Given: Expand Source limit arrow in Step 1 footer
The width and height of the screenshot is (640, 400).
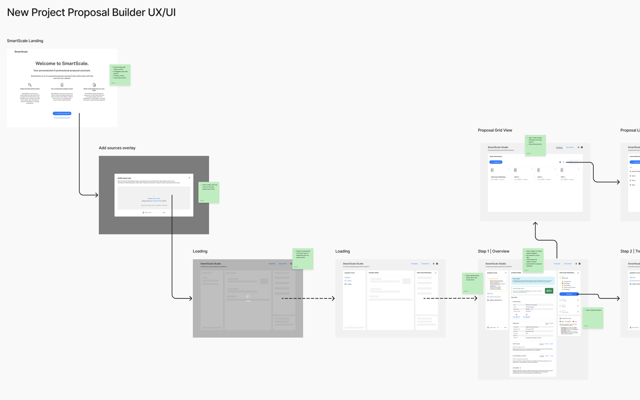Looking at the screenshot, I should coord(498,328).
